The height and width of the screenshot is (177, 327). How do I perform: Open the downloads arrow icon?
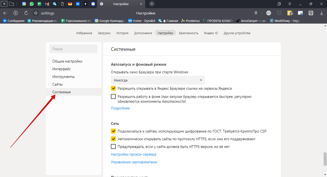322,13
